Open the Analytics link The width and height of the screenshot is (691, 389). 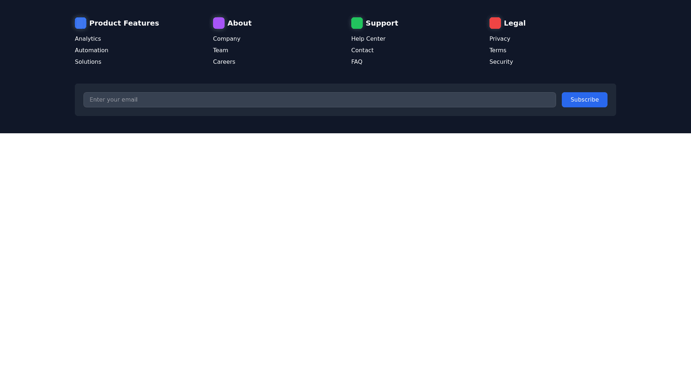coord(88,39)
